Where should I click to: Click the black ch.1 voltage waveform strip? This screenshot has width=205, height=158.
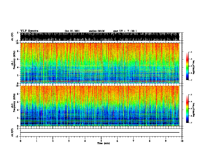click(100, 37)
